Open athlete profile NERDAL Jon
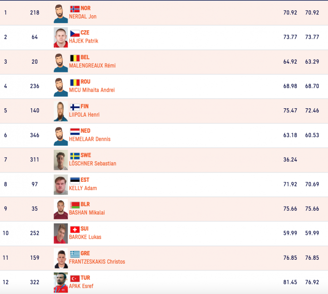The image size is (328, 294). pyautogui.click(x=83, y=17)
